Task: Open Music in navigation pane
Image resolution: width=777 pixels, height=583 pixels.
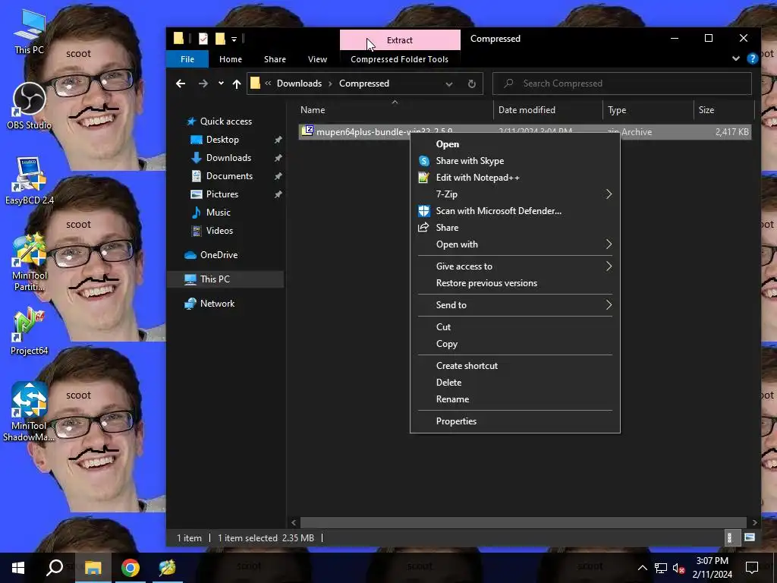Action: point(218,213)
